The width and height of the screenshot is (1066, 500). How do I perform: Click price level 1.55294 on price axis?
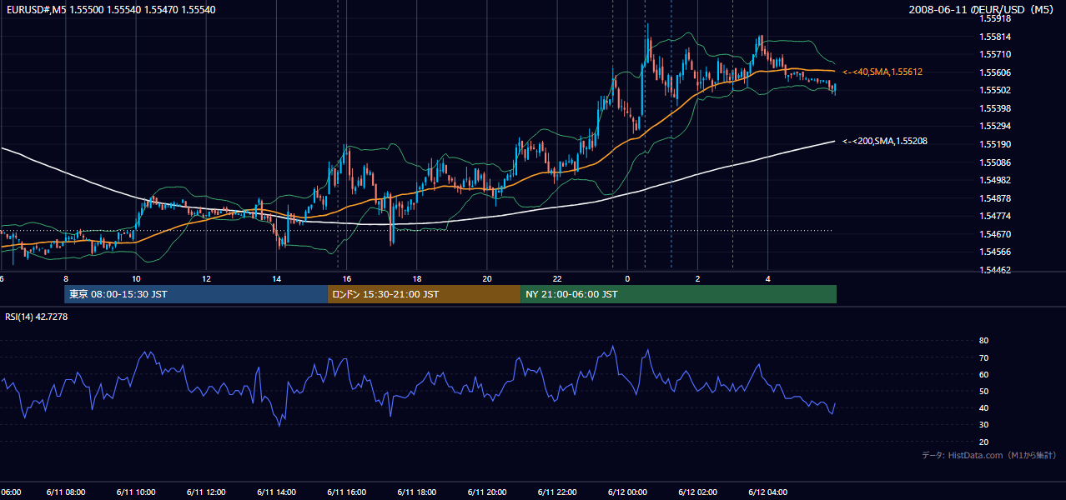(995, 127)
